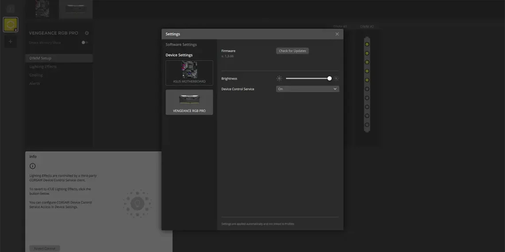
Task: Click the bottommost unlit LED on DIMM #2
Action: (367, 125)
